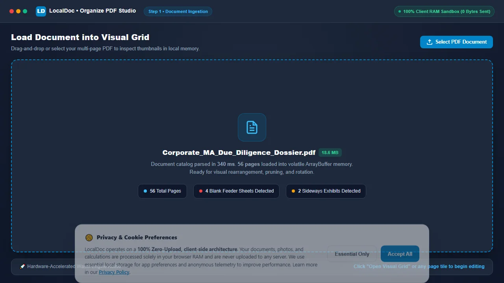The width and height of the screenshot is (504, 283).
Task: Click 2 Sideways Exhibits Detected chip
Action: point(326,191)
